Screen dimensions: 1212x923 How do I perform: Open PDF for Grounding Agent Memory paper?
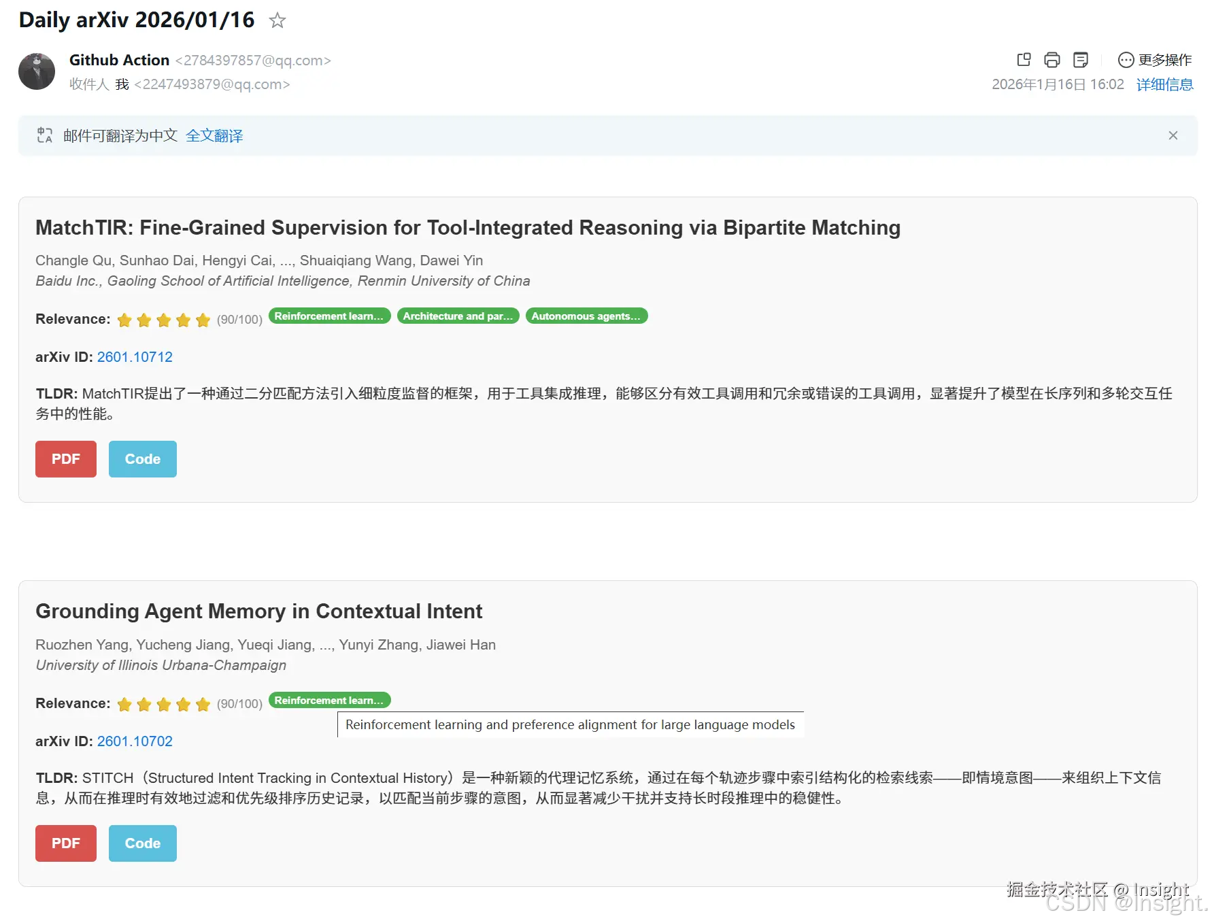tap(66, 843)
